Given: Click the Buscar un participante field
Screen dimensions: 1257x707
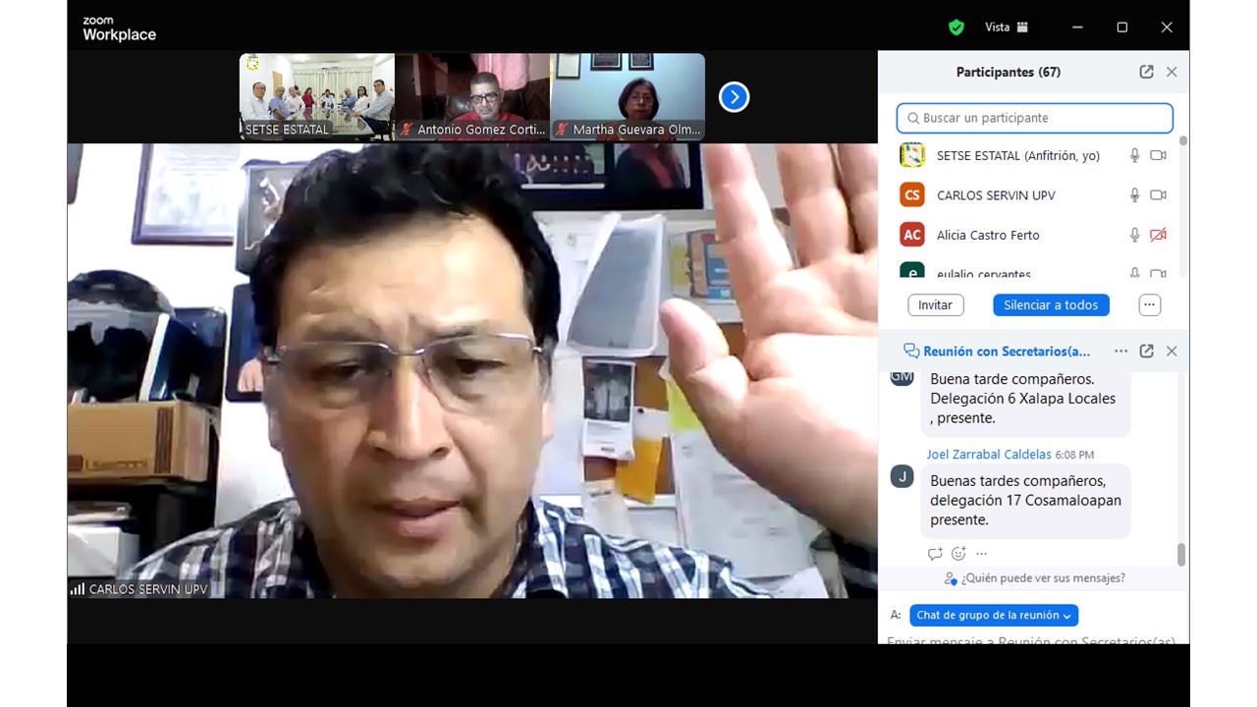Looking at the screenshot, I should 1034,118.
